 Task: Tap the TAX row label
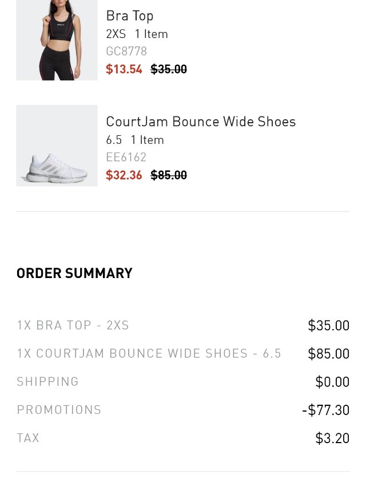point(28,438)
